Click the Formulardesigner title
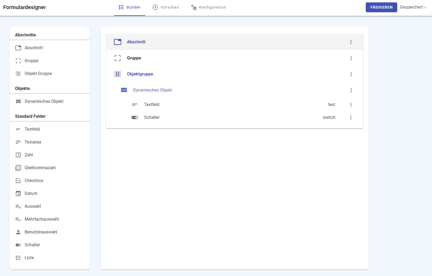432x276 pixels. [x=25, y=7]
